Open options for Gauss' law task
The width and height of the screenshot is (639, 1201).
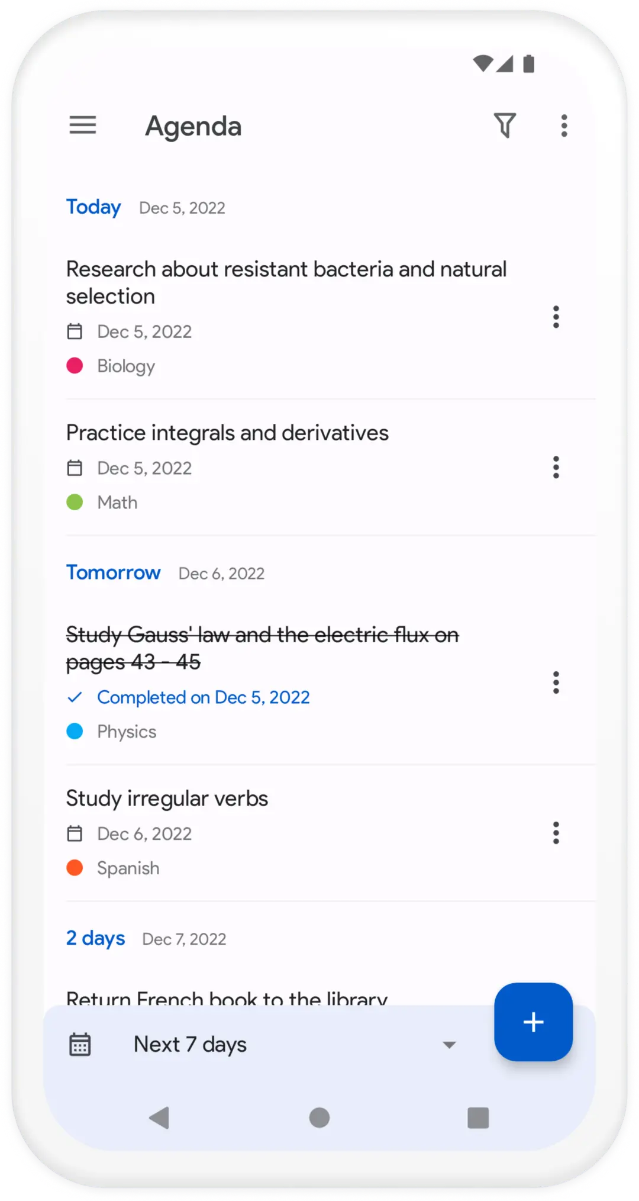click(x=556, y=682)
